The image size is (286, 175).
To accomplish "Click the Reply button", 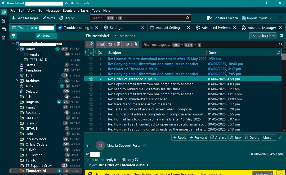I will (179, 137).
